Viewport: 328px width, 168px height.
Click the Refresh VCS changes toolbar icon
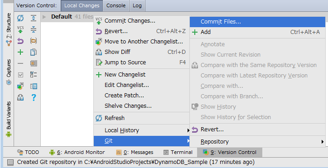pos(20,18)
